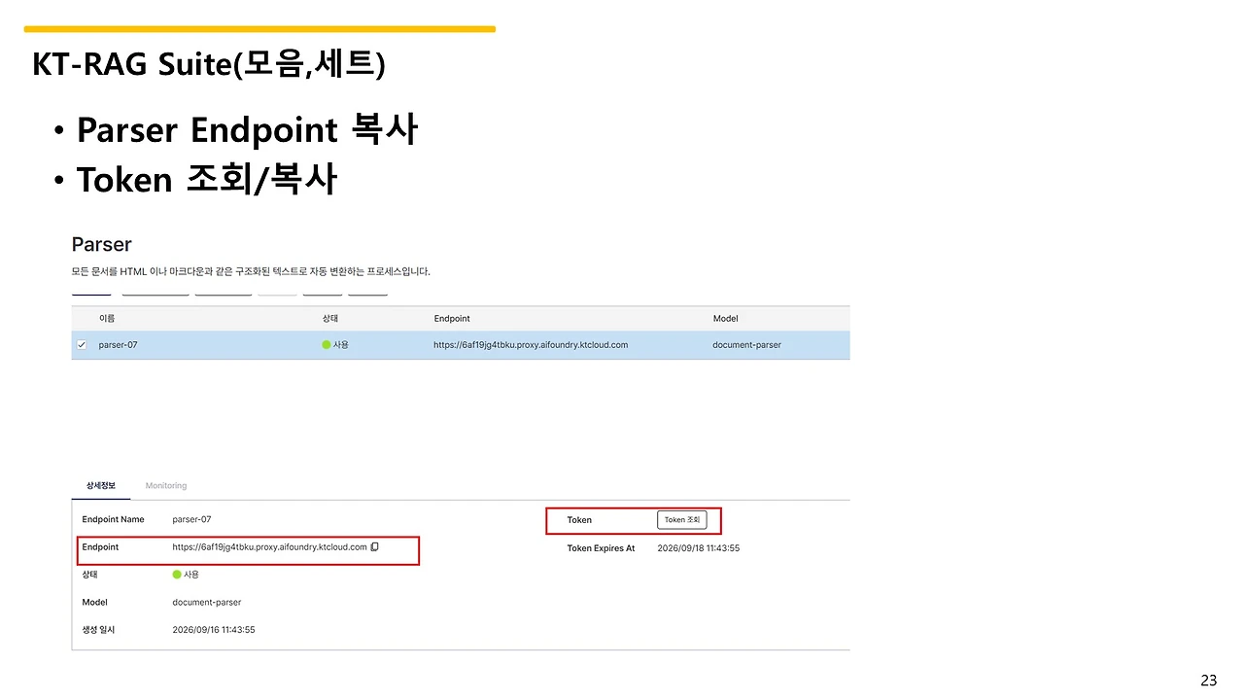
Task: Click the 생성 일시 timestamp value
Action: tap(214, 630)
